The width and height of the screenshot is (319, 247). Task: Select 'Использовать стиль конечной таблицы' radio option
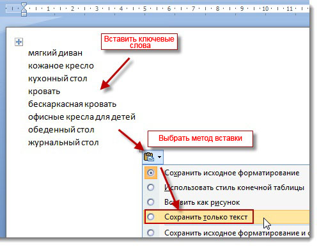click(151, 187)
